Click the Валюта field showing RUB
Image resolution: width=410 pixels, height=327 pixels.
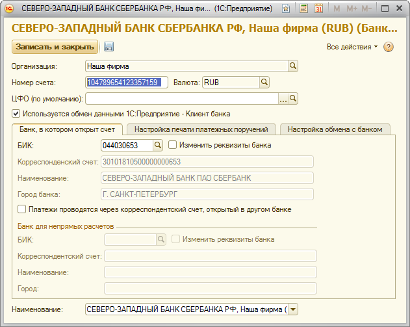231,83
